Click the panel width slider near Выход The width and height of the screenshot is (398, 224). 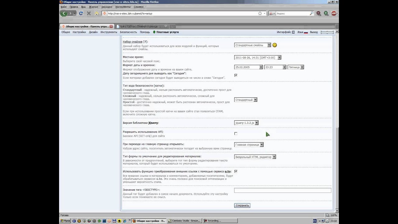click(x=327, y=32)
